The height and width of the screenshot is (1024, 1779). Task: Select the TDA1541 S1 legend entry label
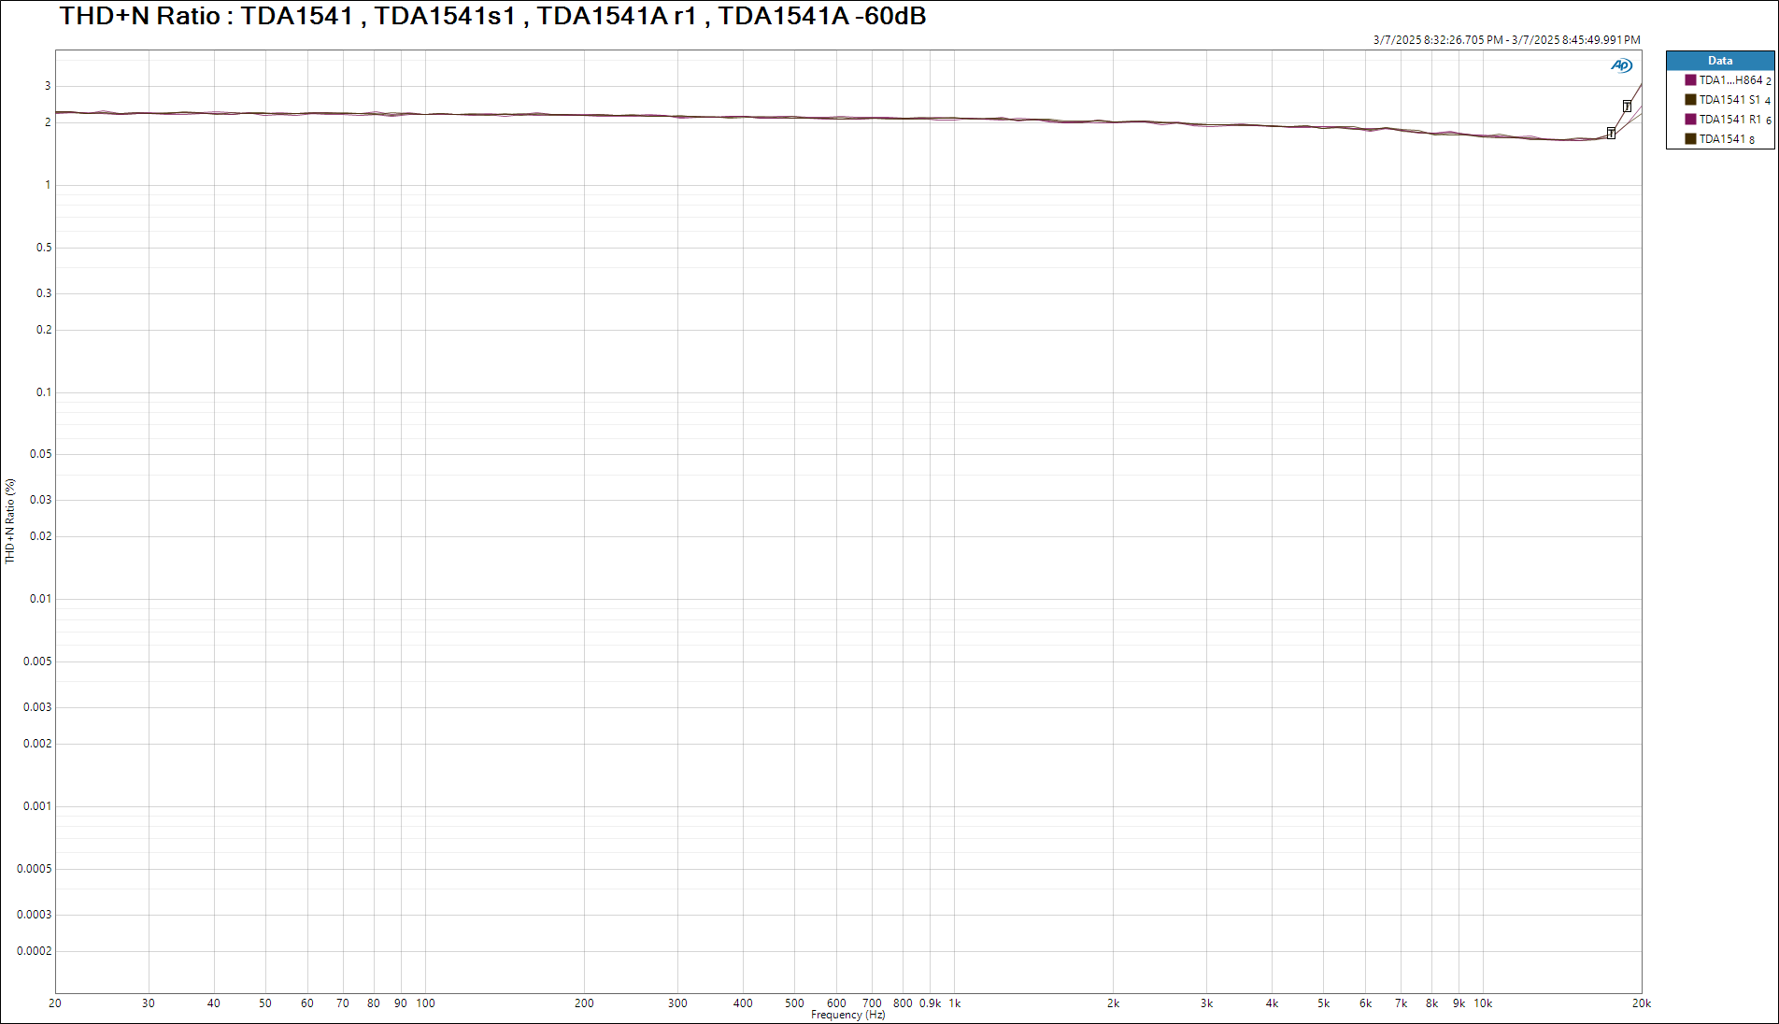[x=1729, y=100]
